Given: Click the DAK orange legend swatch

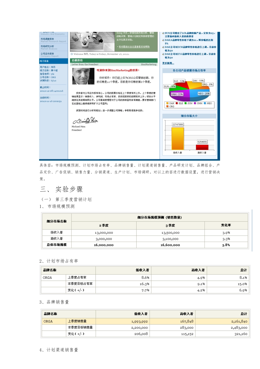Looking at the screenshot, I should click(x=167, y=103).
